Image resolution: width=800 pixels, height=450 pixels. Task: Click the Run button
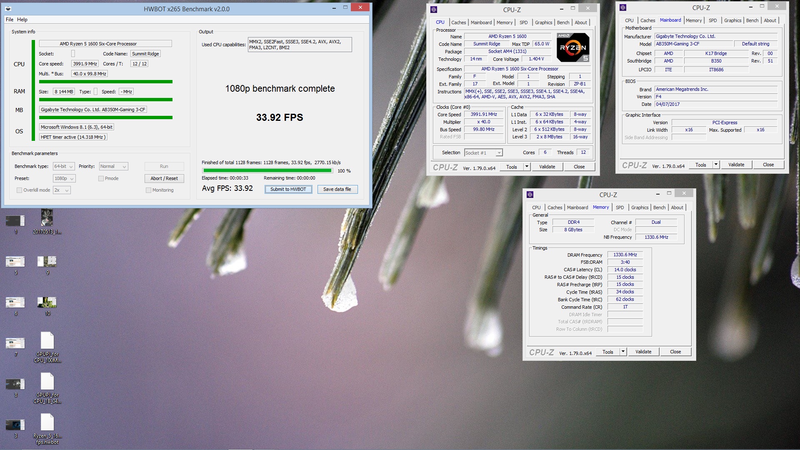point(164,166)
